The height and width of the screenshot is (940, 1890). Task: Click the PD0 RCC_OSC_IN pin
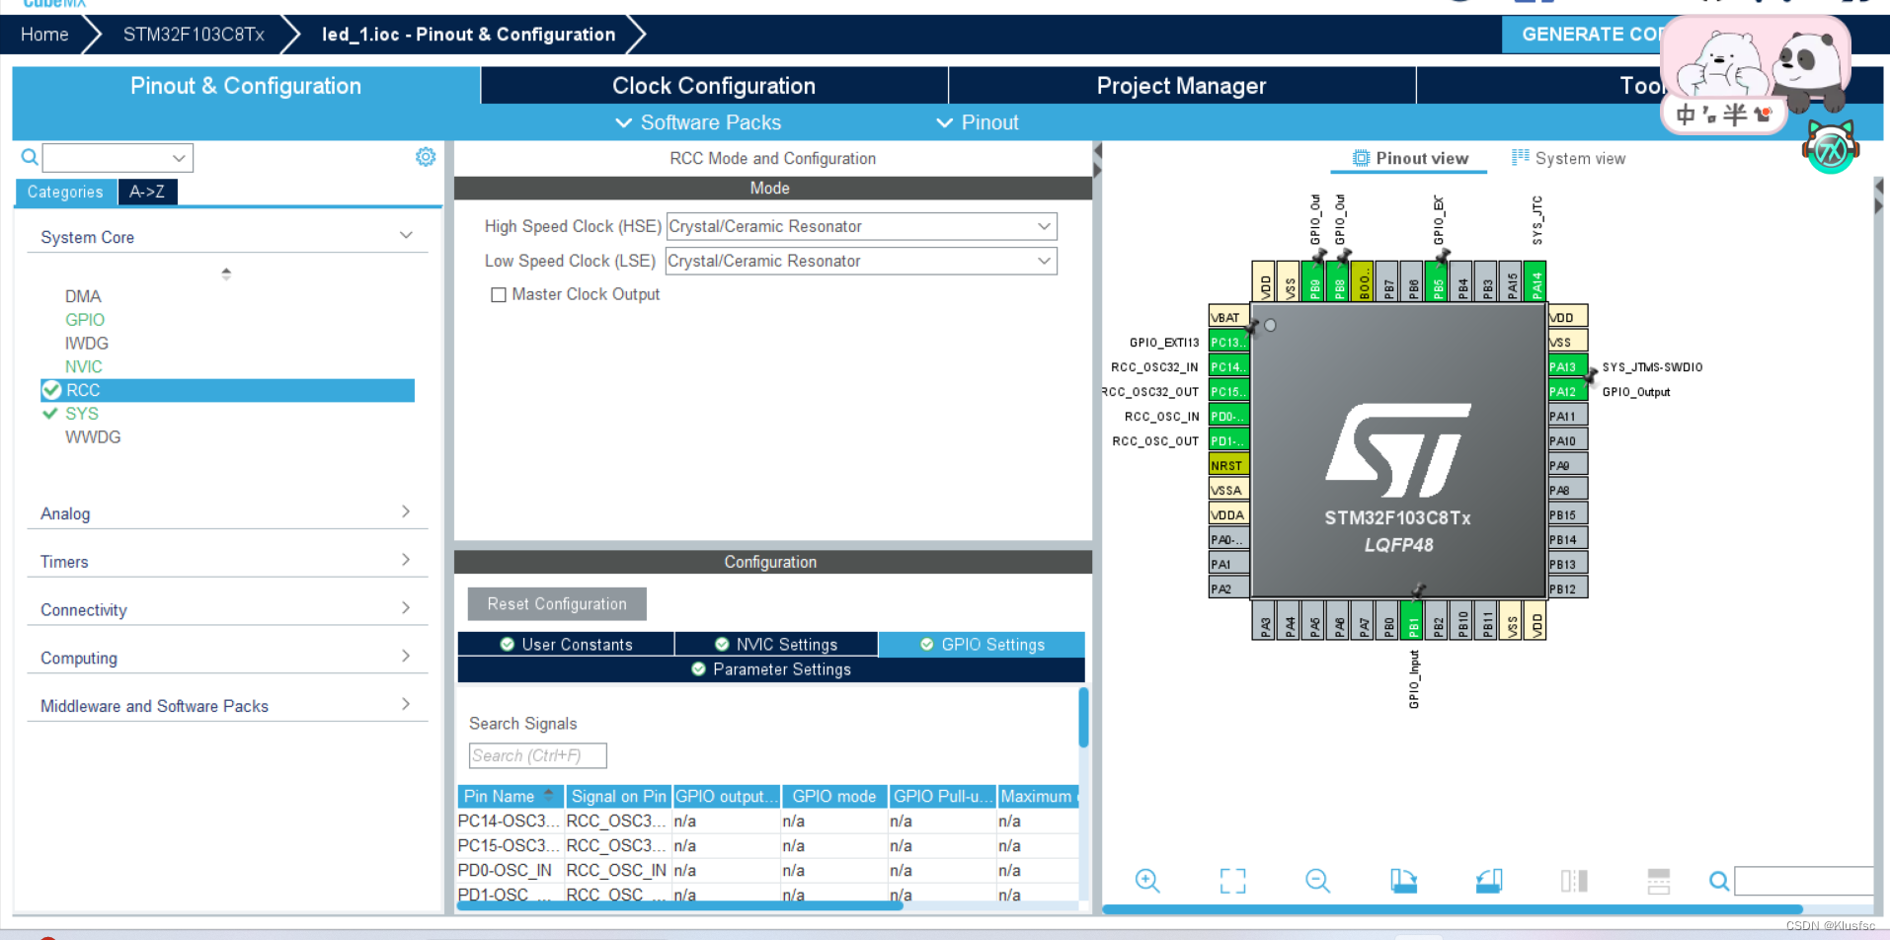(x=1229, y=416)
